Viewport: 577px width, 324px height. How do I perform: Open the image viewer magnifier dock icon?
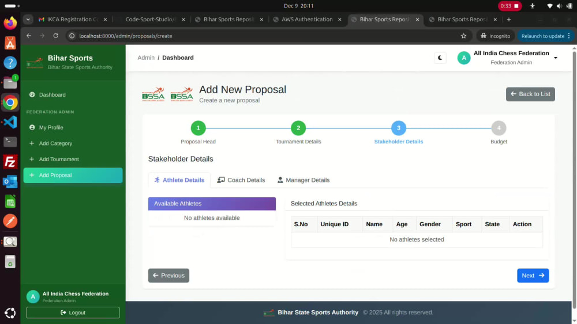pyautogui.click(x=10, y=242)
